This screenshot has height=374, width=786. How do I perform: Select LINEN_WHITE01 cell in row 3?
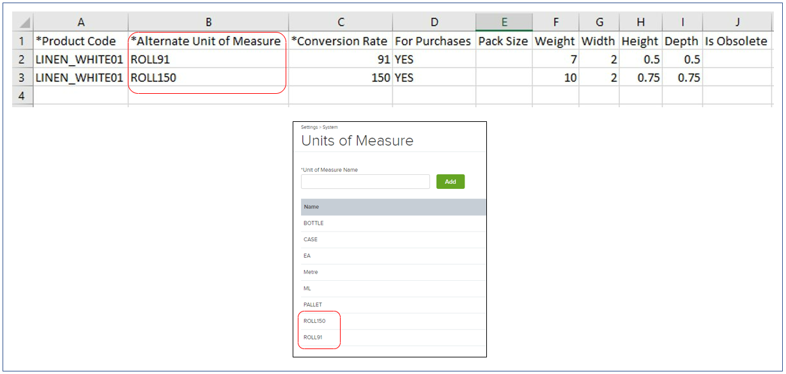pyautogui.click(x=81, y=78)
